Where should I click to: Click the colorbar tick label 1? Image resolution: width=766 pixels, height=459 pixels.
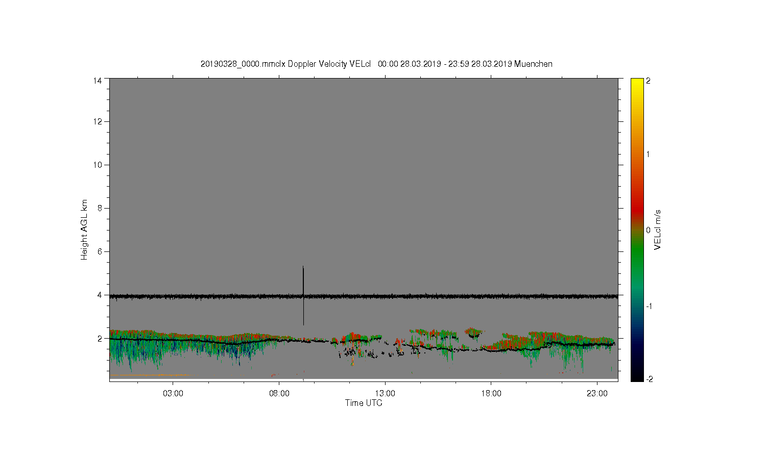click(649, 155)
